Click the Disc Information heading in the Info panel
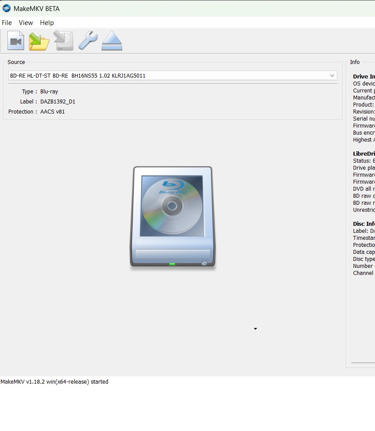 (x=363, y=224)
